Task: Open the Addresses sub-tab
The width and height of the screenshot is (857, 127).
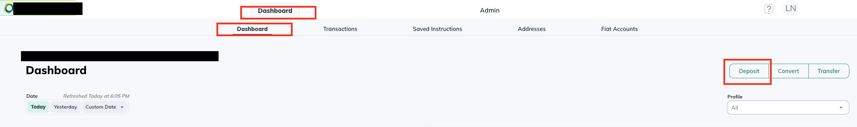Action: point(531,29)
